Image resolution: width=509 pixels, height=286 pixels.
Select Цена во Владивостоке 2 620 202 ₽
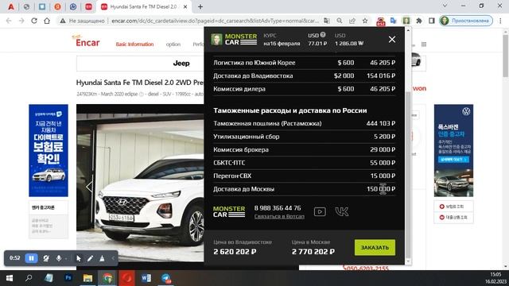pos(235,252)
